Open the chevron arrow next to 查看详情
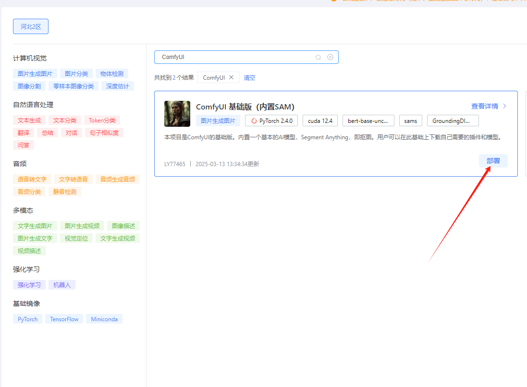This screenshot has width=527, height=387. tap(504, 106)
